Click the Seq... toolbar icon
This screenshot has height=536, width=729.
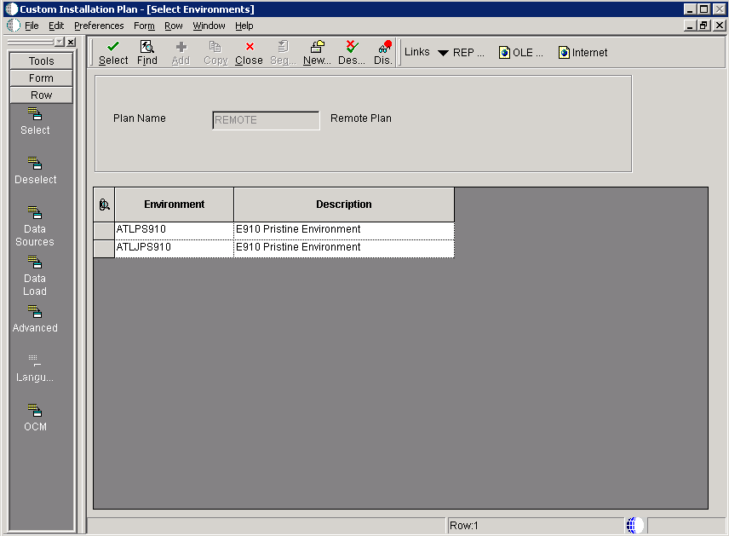coord(283,53)
